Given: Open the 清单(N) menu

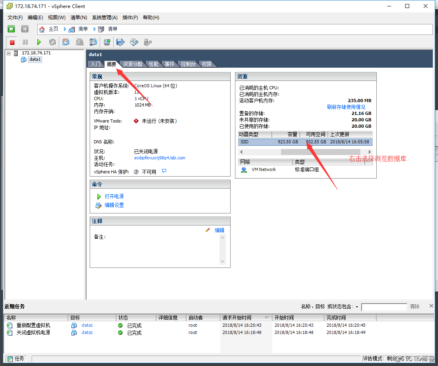Looking at the screenshot, I should coord(79,18).
